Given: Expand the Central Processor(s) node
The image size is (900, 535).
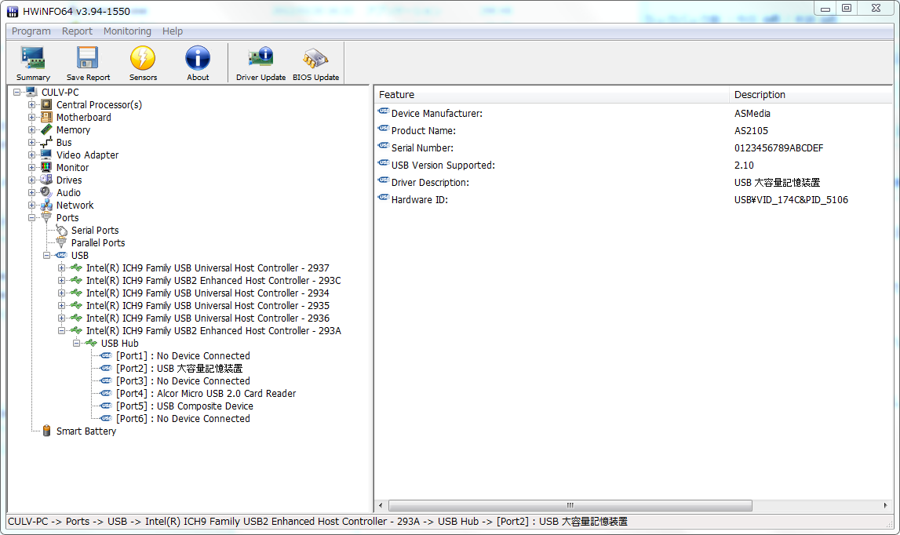Looking at the screenshot, I should click(x=31, y=104).
